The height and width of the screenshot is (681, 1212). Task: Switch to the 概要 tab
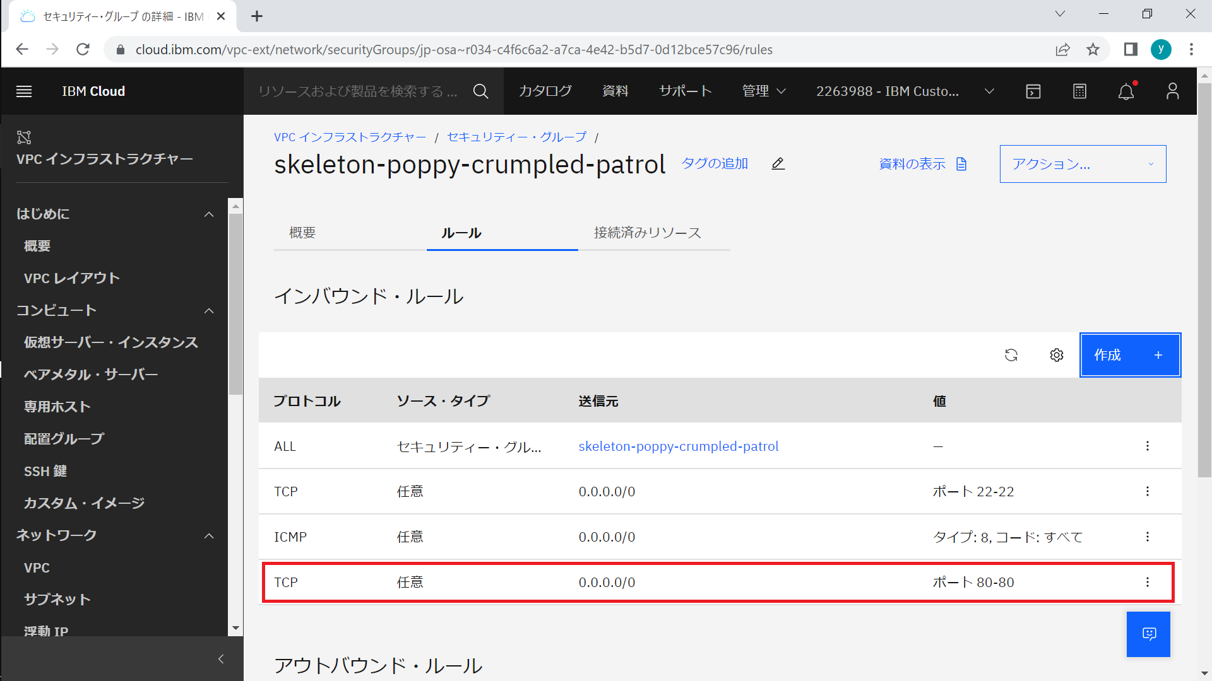pyautogui.click(x=302, y=233)
